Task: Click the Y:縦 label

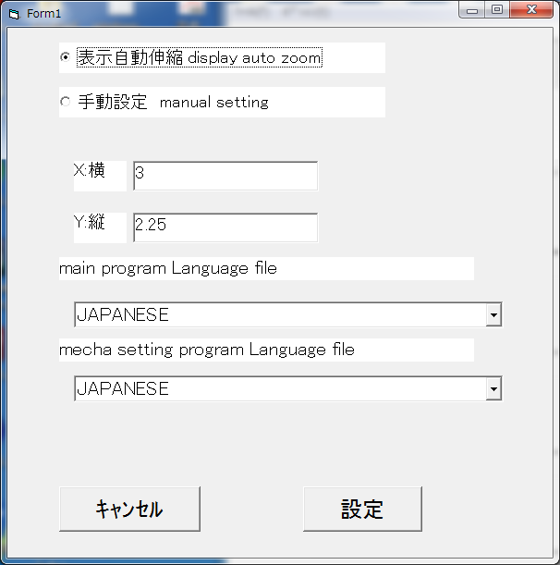Action: point(90,222)
